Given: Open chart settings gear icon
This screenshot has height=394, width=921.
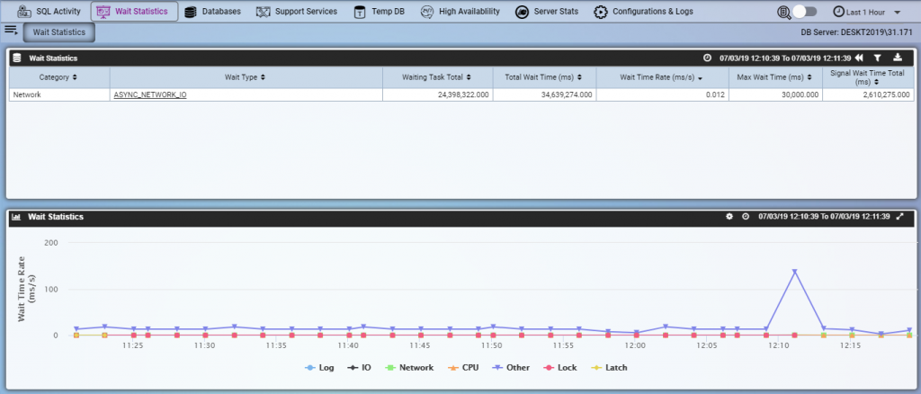Looking at the screenshot, I should point(729,217).
